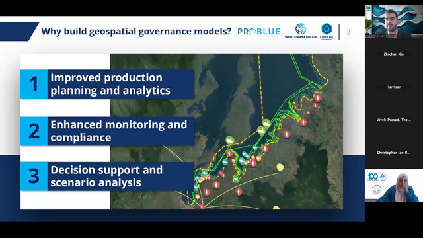This screenshot has height=238, width=423.
Task: Click the slide page number 3
Action: pyautogui.click(x=348, y=32)
